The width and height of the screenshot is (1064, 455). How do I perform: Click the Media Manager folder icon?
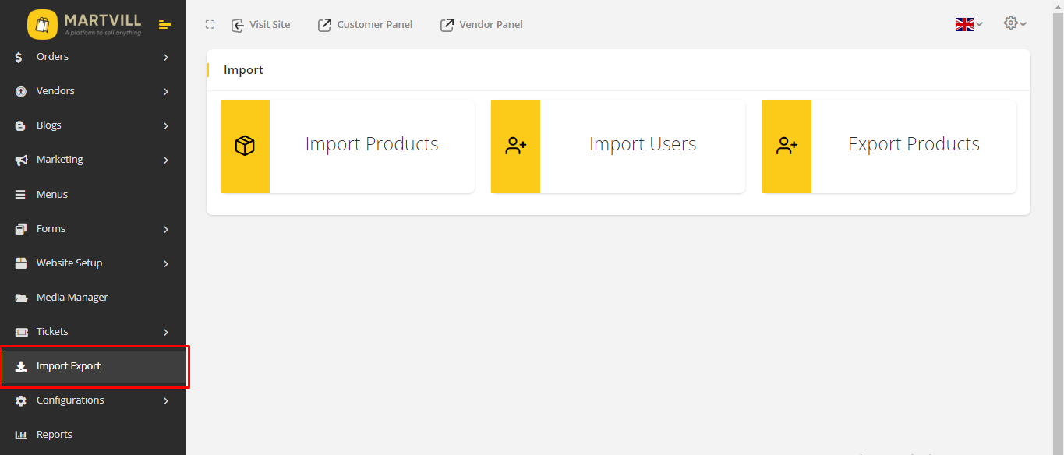coord(21,298)
